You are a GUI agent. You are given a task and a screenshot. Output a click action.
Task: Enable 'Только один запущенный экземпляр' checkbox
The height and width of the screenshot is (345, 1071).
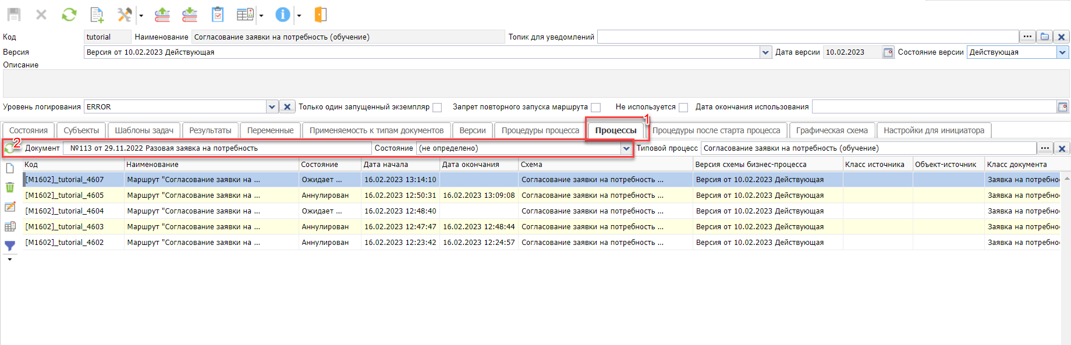pos(437,108)
